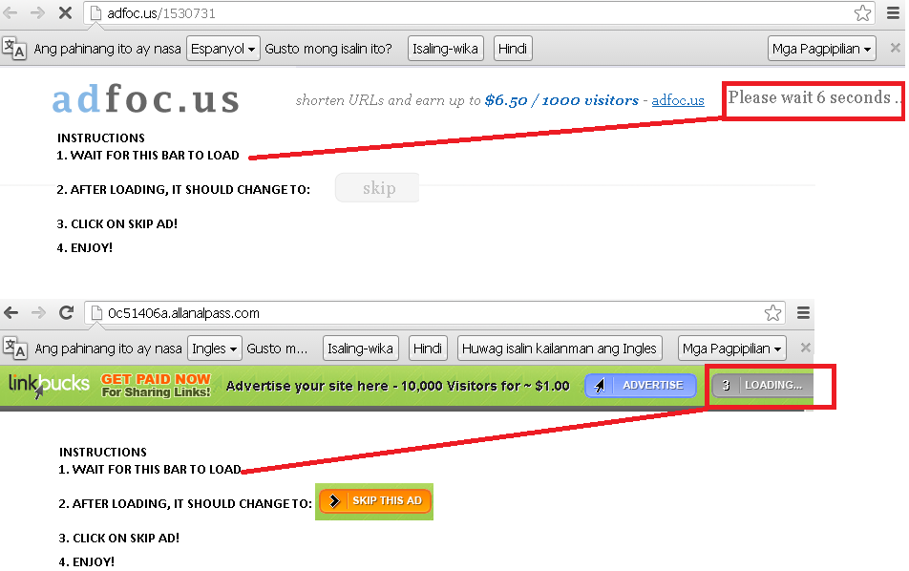
Task: Close the lower translation bar
Action: point(805,348)
